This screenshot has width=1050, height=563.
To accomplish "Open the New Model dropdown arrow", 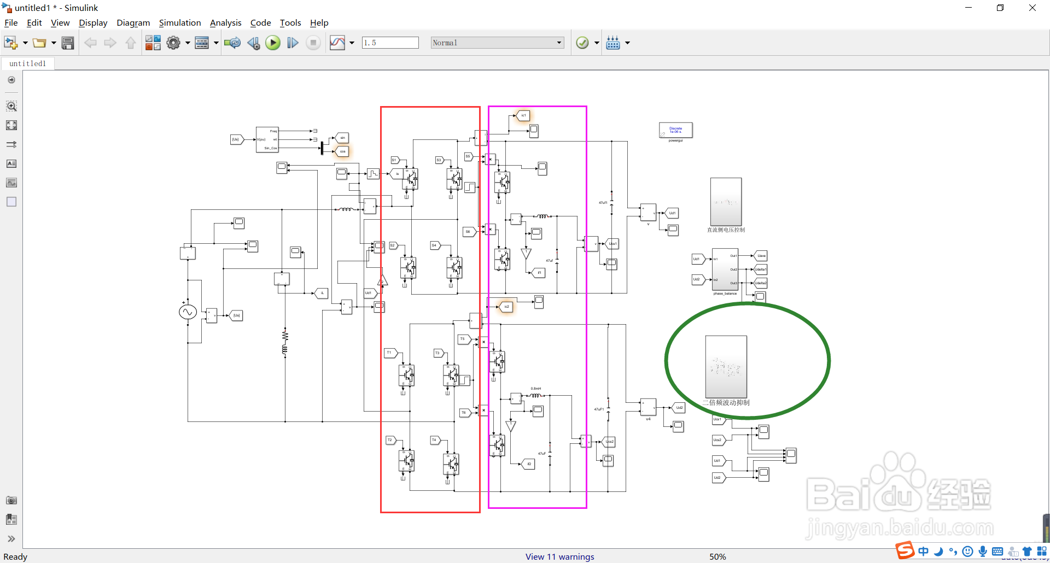I will click(x=25, y=43).
